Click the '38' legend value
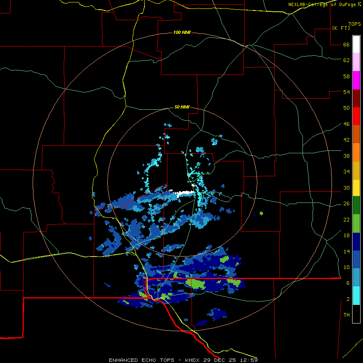This screenshot has width=363, height=363. coord(346,156)
